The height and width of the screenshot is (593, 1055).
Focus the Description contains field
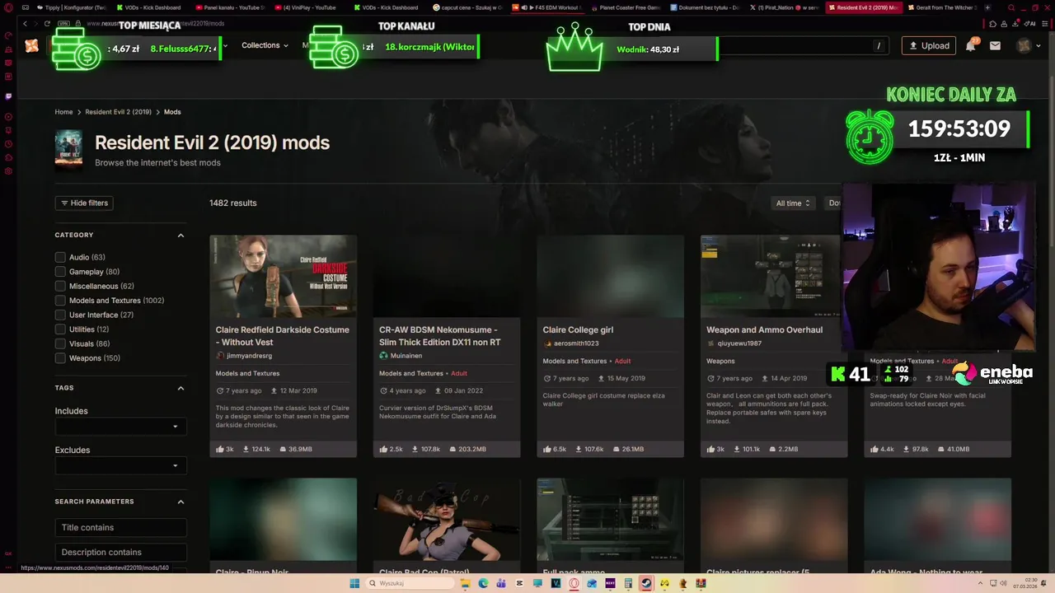(x=121, y=552)
